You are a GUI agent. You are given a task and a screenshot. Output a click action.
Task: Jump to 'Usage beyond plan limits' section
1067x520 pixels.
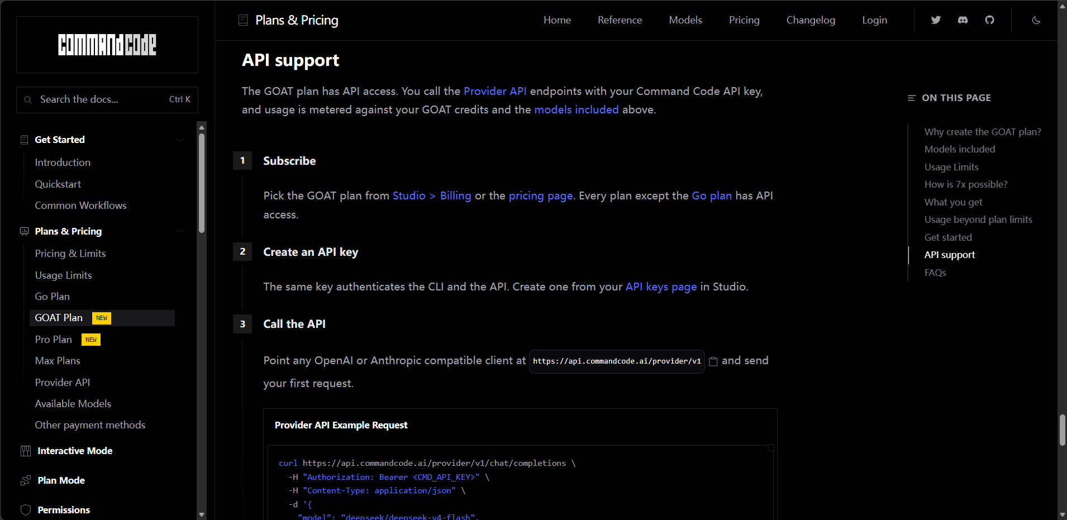click(978, 220)
